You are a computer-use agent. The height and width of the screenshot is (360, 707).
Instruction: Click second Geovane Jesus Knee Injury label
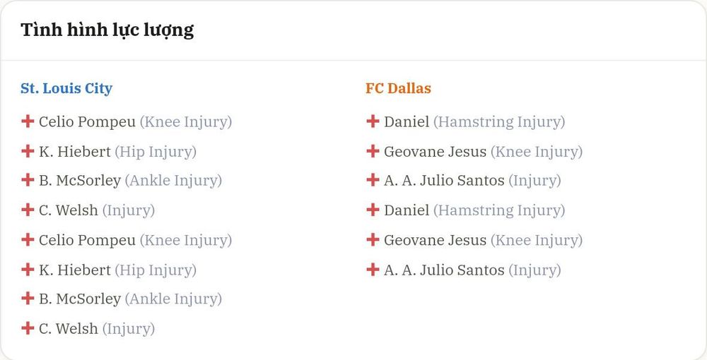point(537,241)
